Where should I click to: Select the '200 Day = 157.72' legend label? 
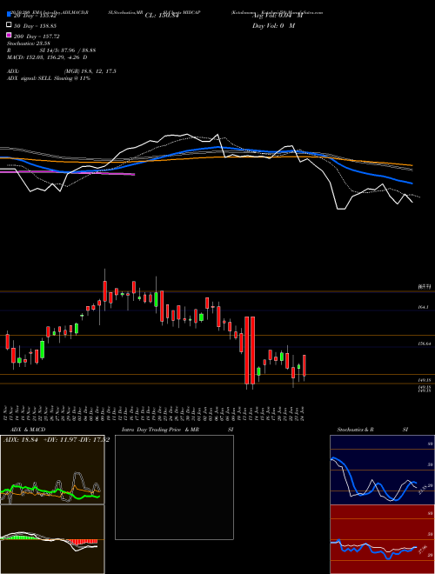37,37
